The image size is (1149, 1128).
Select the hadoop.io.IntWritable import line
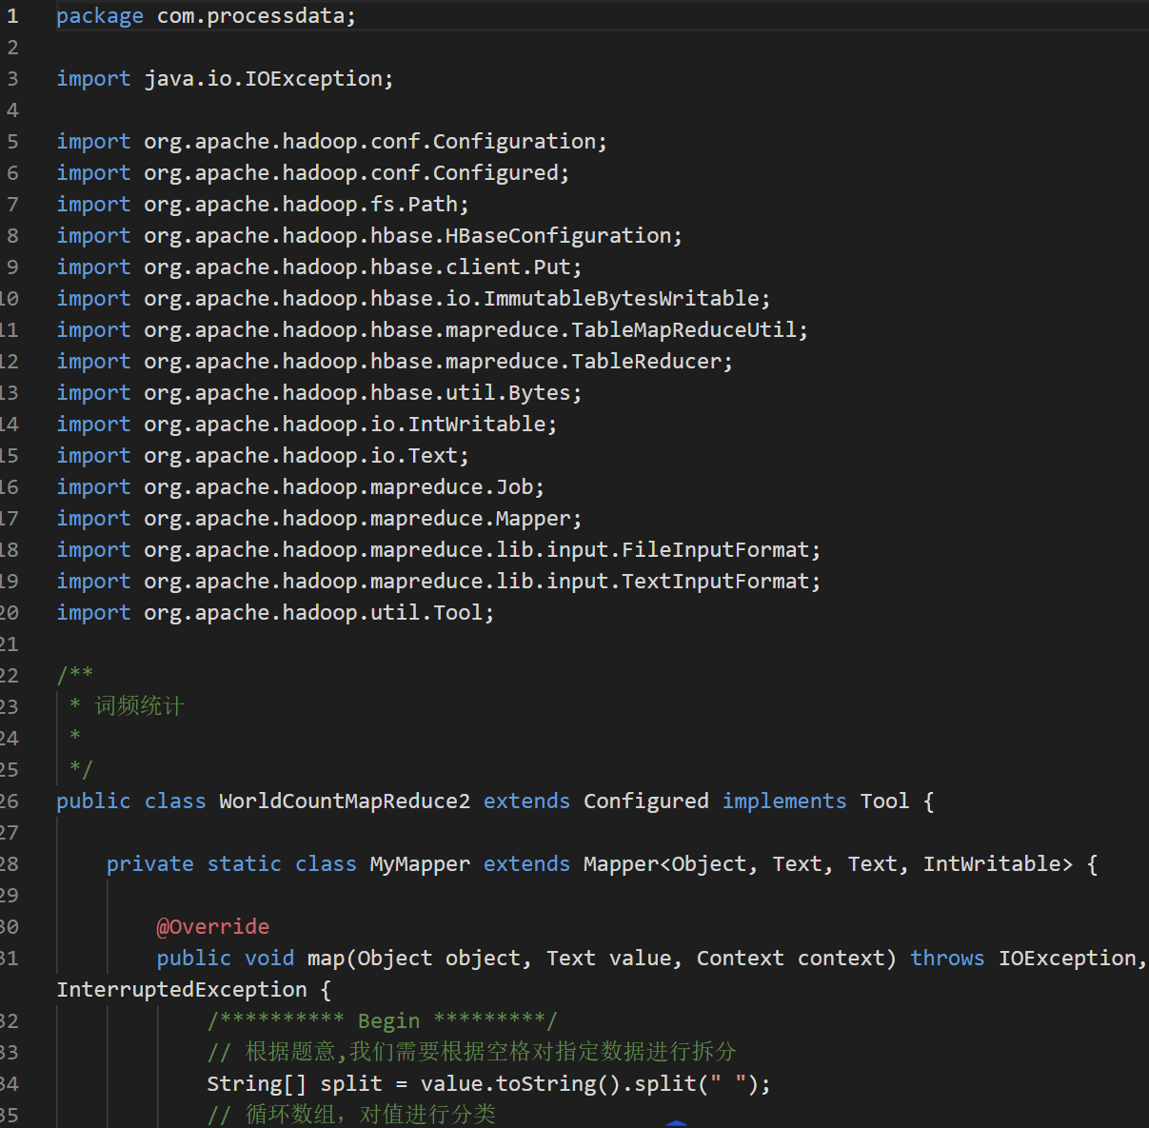pos(307,425)
